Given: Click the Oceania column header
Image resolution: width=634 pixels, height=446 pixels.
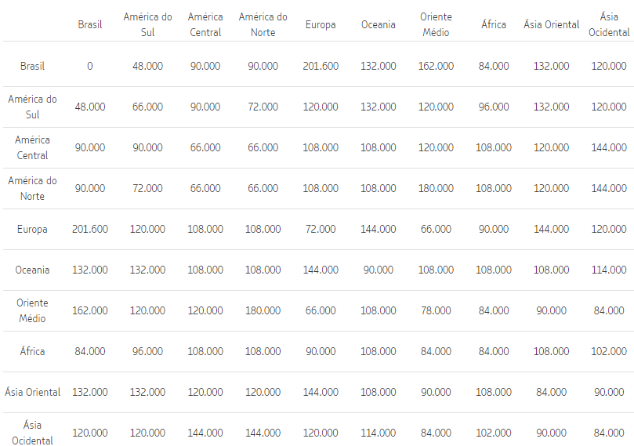Looking at the screenshot, I should click(x=379, y=25).
